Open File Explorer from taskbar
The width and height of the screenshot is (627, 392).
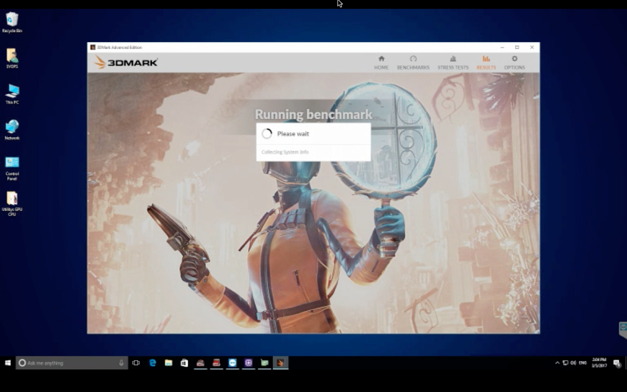click(169, 363)
